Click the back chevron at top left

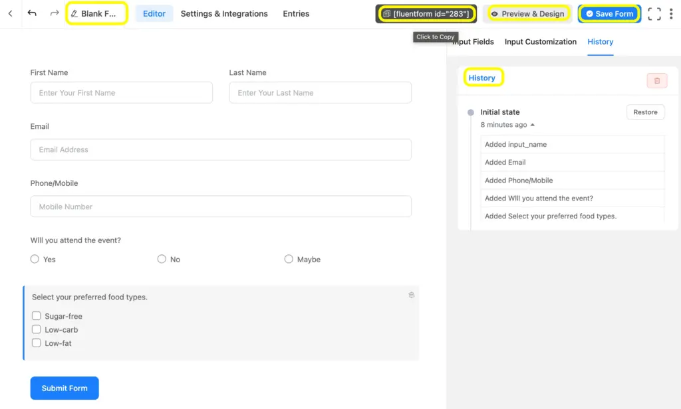point(11,13)
